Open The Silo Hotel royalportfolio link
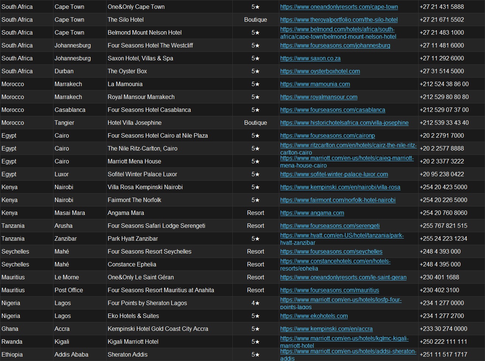Viewport: 485px width, 361px height. tap(339, 20)
